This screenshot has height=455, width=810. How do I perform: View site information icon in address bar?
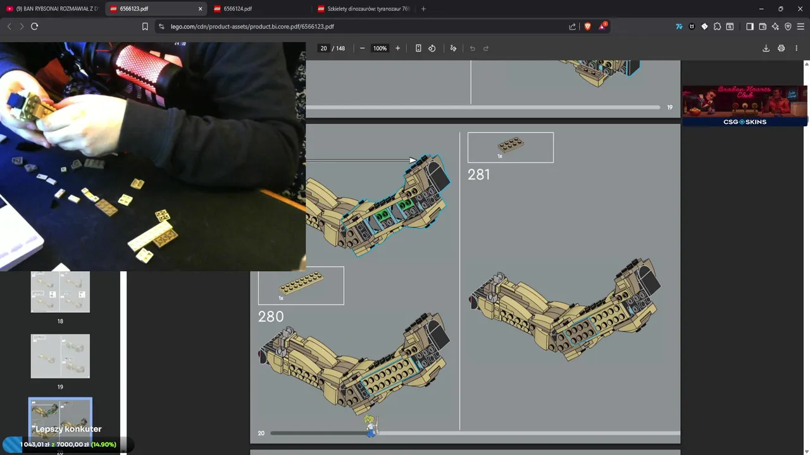click(161, 27)
